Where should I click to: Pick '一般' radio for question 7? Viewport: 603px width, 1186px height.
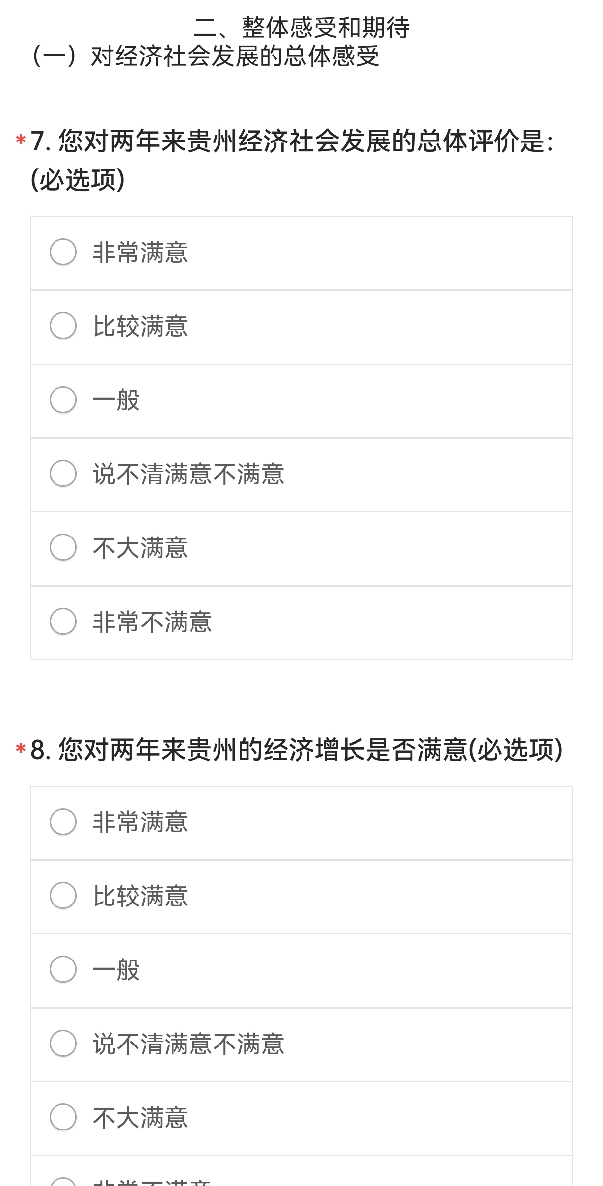63,400
